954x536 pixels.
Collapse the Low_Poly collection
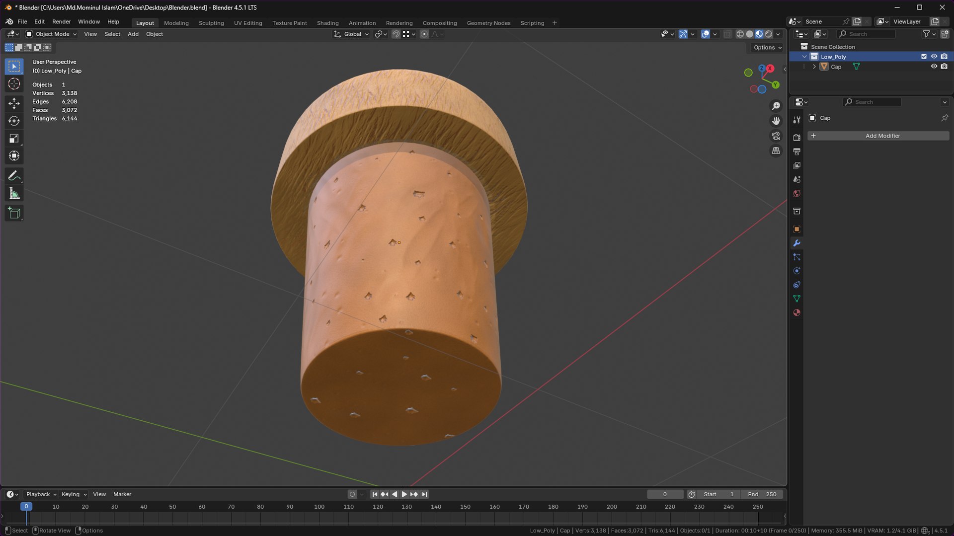pyautogui.click(x=804, y=57)
